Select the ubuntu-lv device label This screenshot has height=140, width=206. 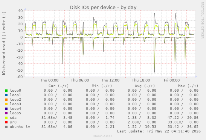pos(20,127)
